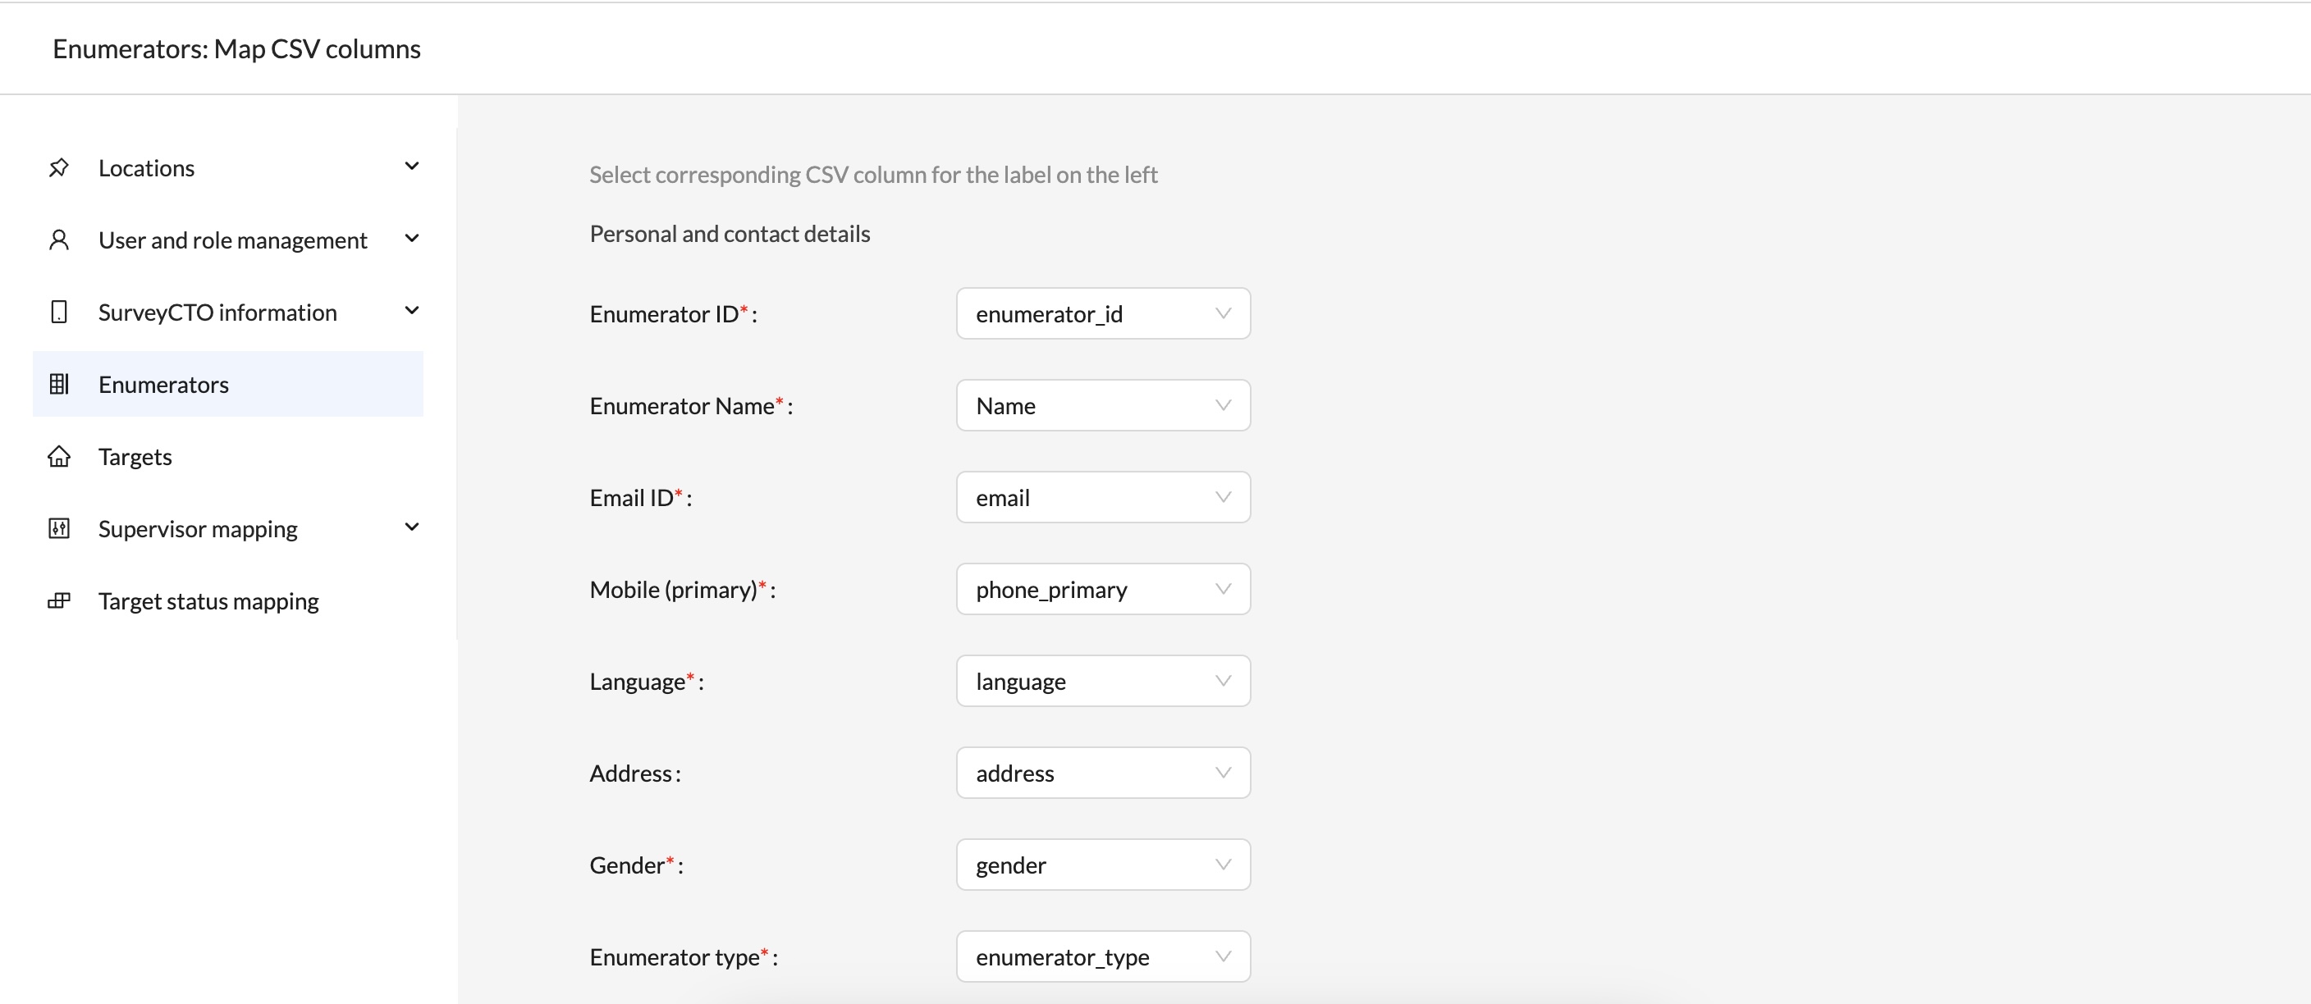
Task: Expand SurveyCTO information chevron
Action: [x=412, y=311]
